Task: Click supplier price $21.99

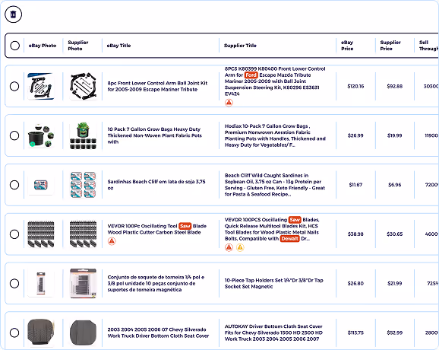Action: click(394, 284)
